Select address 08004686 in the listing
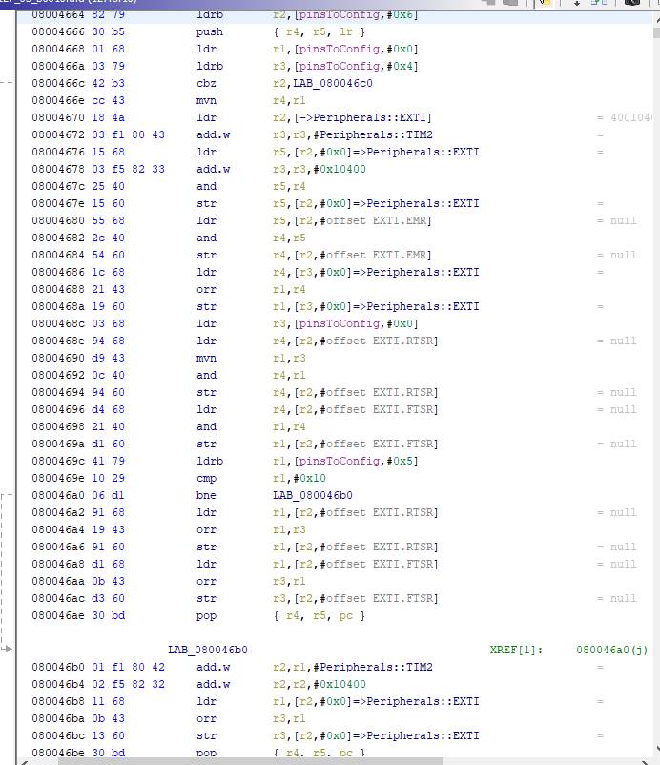 58,272
